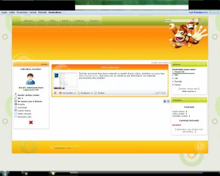Click the search input field in the header
220x176 pixels.
[x=183, y=21]
